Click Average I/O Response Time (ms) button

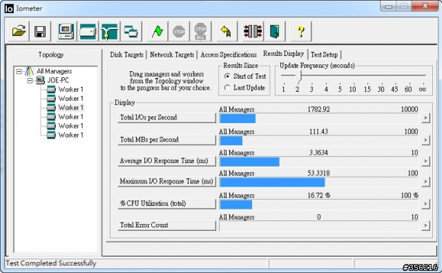point(166,161)
